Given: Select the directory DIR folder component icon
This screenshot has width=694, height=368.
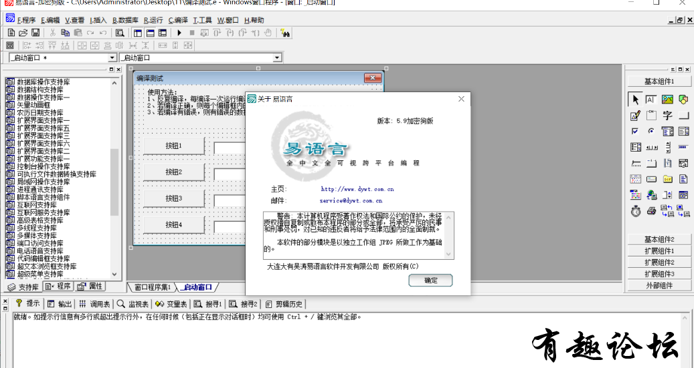Looking at the screenshot, I should 667,179.
